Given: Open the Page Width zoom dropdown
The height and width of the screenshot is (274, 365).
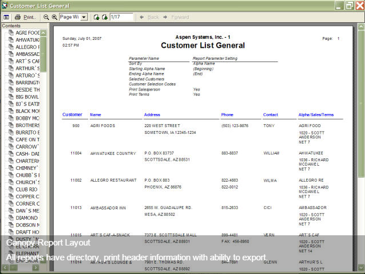Looking at the screenshot, I should coord(84,17).
